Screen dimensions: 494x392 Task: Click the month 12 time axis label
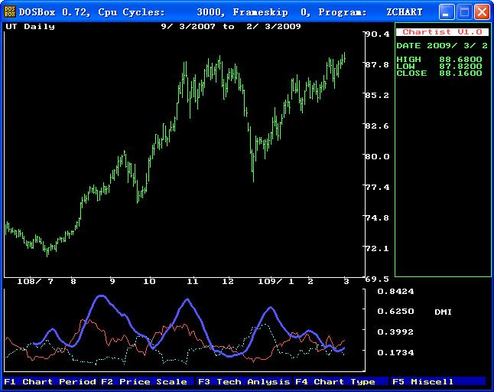(228, 281)
